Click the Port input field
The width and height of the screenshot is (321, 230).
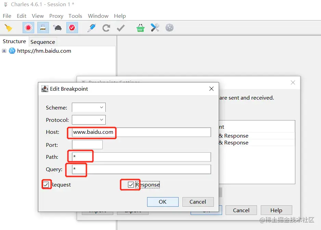pos(87,144)
